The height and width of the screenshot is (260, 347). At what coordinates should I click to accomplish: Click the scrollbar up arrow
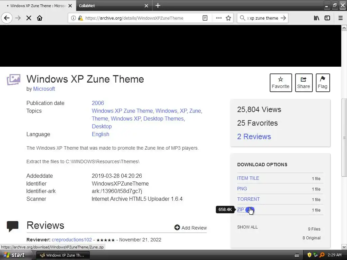(x=344, y=28)
